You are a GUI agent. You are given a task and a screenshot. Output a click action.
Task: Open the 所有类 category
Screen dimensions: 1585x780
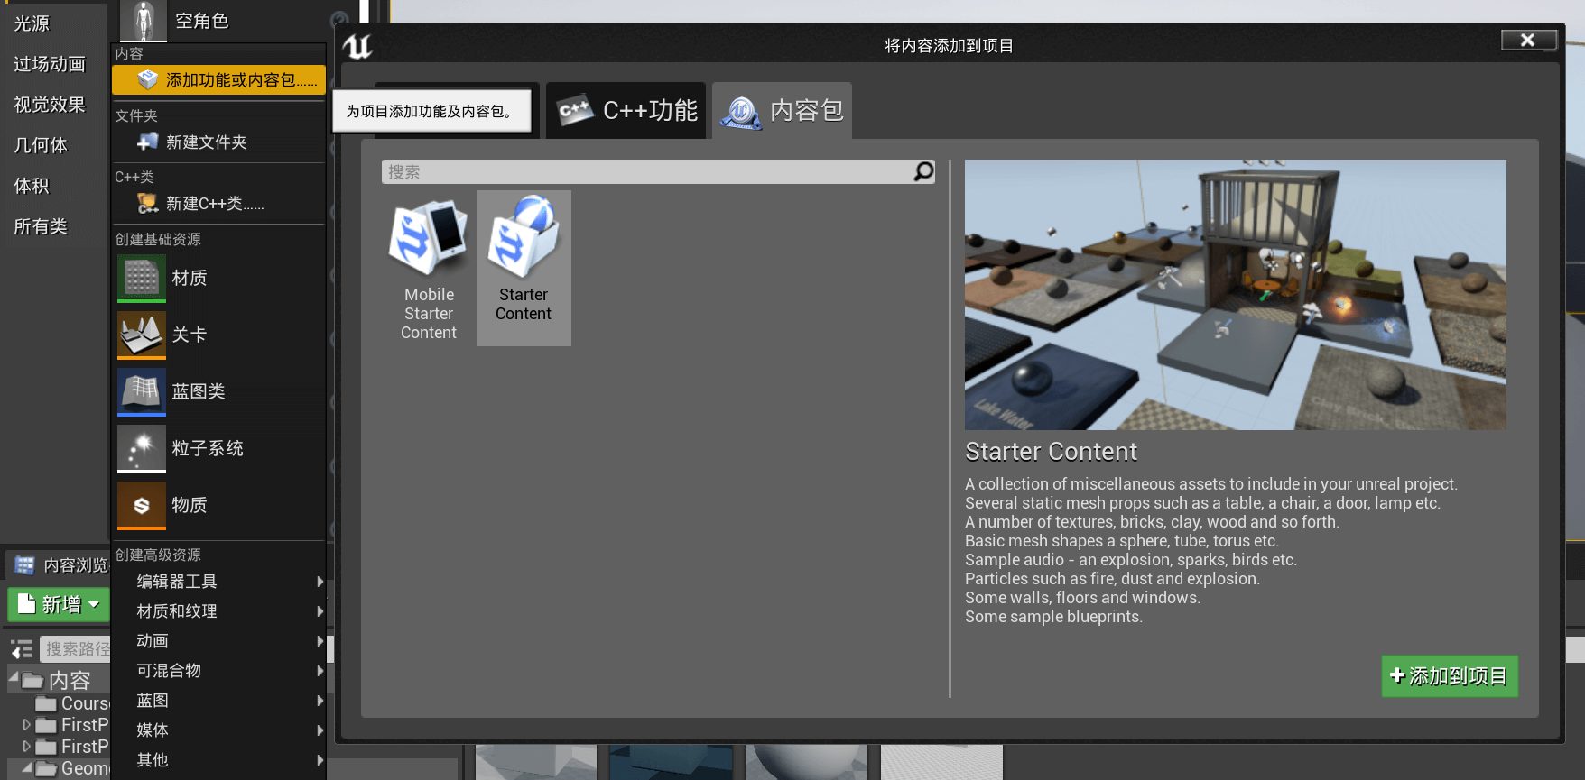(41, 226)
